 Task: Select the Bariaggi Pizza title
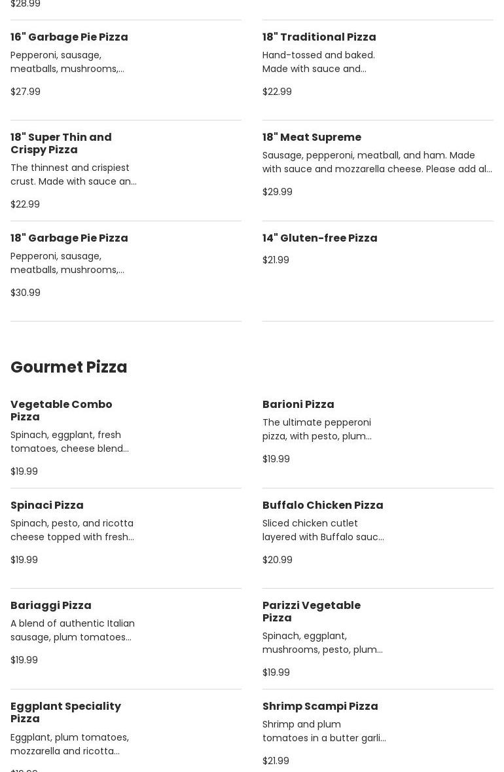tap(51, 606)
